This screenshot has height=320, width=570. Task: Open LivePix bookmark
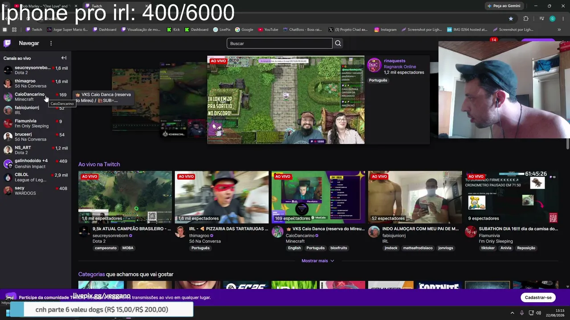[222, 30]
